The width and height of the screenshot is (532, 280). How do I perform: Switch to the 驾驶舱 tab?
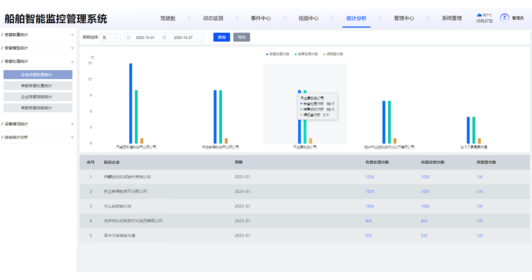pyautogui.click(x=168, y=18)
